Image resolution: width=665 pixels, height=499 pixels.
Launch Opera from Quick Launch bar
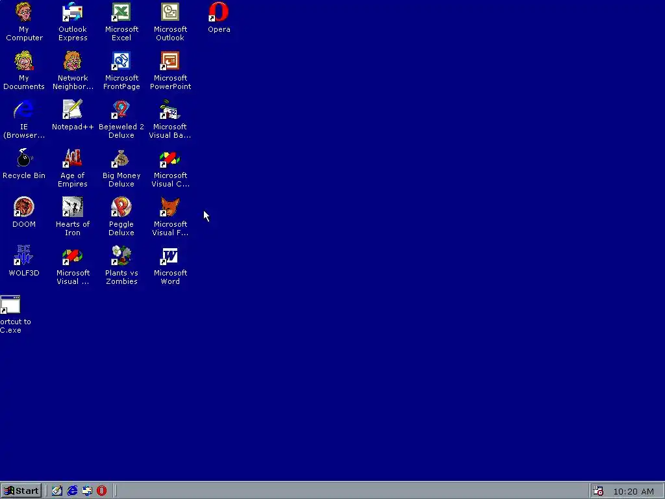[x=102, y=491]
